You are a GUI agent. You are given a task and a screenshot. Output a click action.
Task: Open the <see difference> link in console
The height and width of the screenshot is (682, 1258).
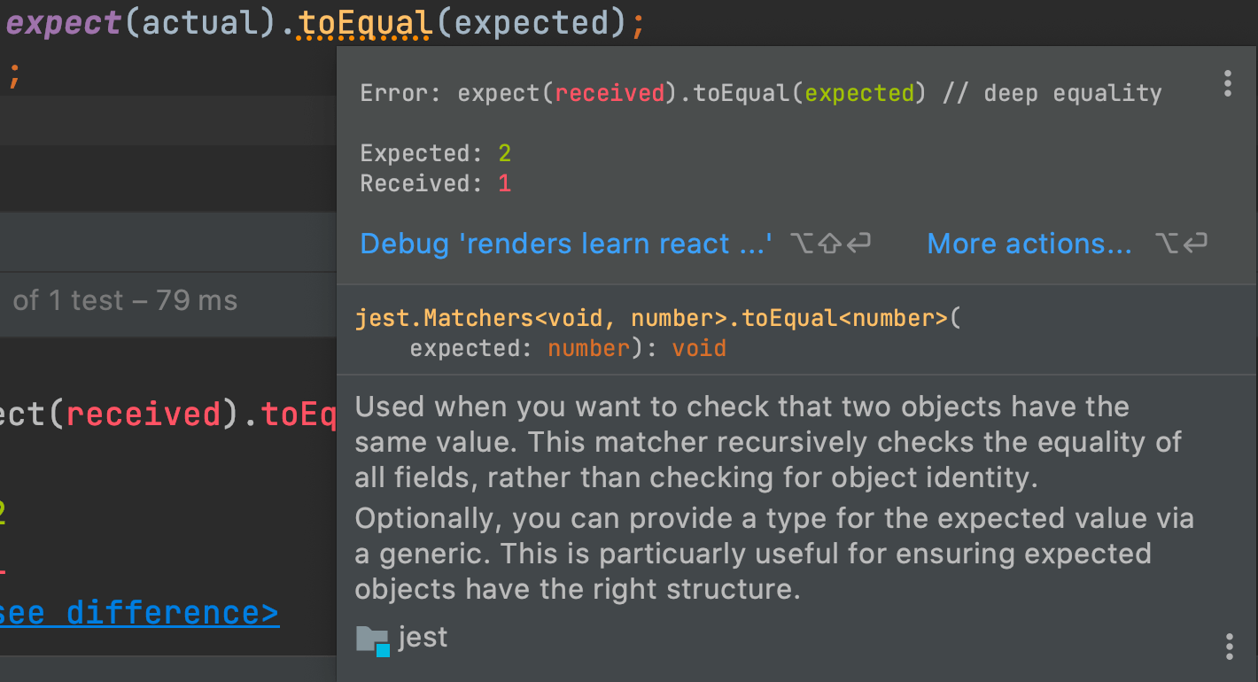(x=140, y=613)
